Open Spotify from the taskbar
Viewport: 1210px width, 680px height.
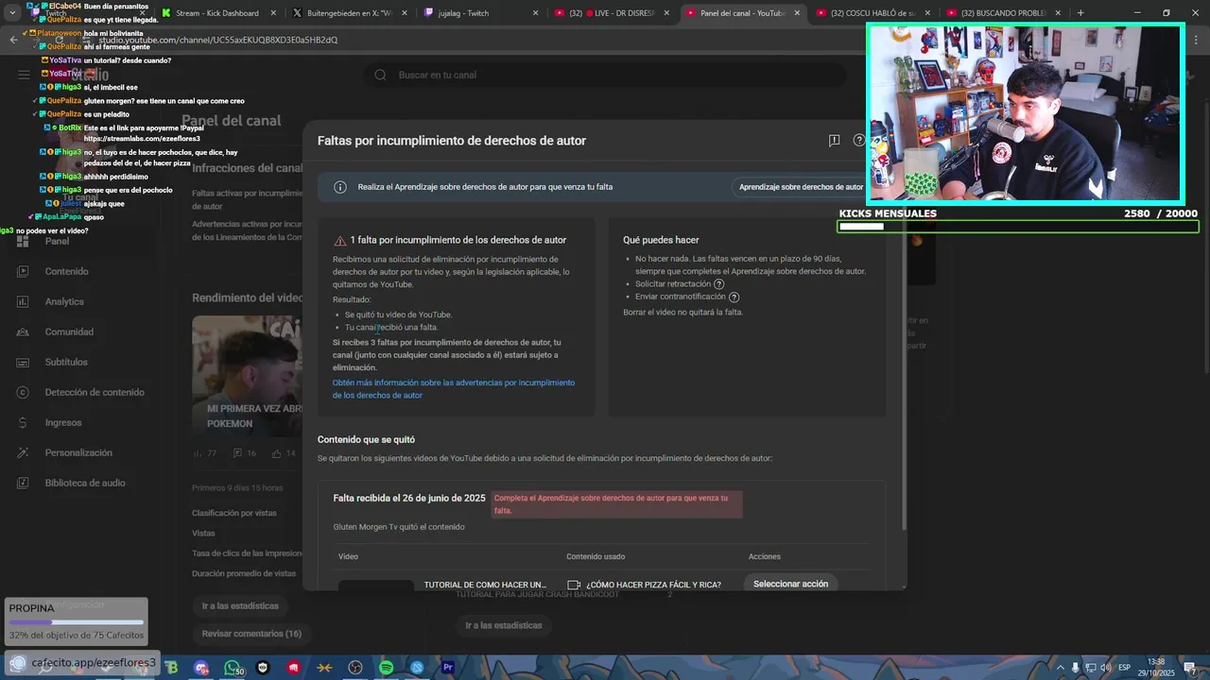[386, 668]
